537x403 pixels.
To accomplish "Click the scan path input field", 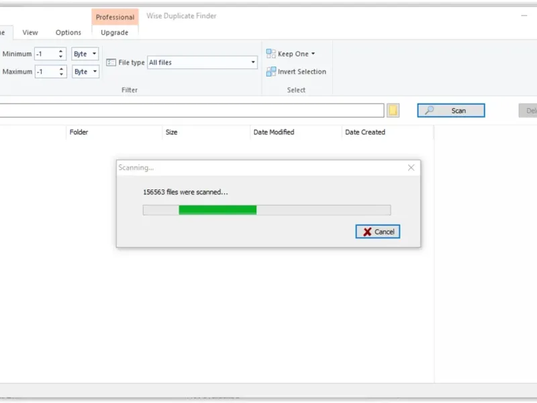I will tap(192, 110).
